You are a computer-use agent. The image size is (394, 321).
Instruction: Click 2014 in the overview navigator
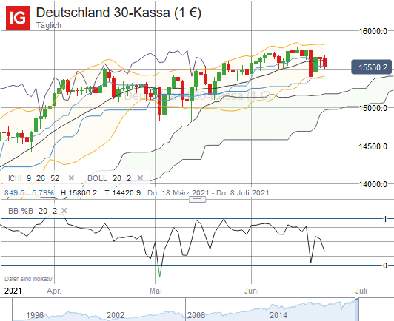point(278,315)
